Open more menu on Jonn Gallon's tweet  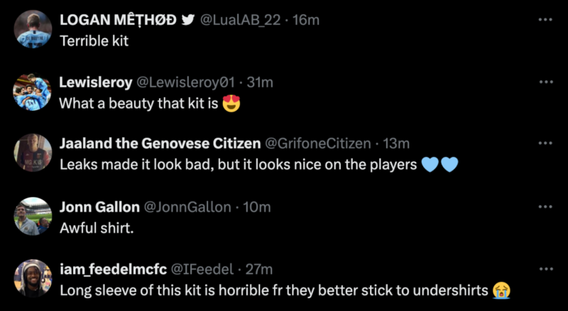pyautogui.click(x=545, y=206)
